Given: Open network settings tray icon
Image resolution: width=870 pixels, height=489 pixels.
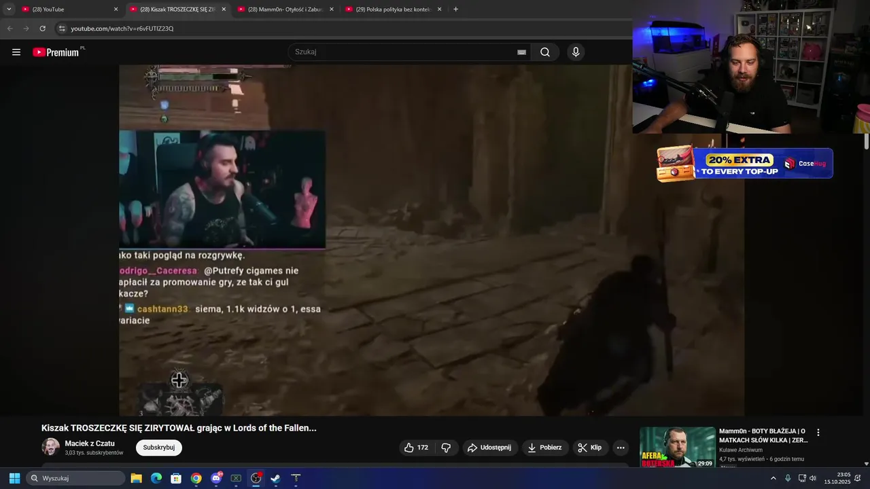Looking at the screenshot, I should (801, 478).
